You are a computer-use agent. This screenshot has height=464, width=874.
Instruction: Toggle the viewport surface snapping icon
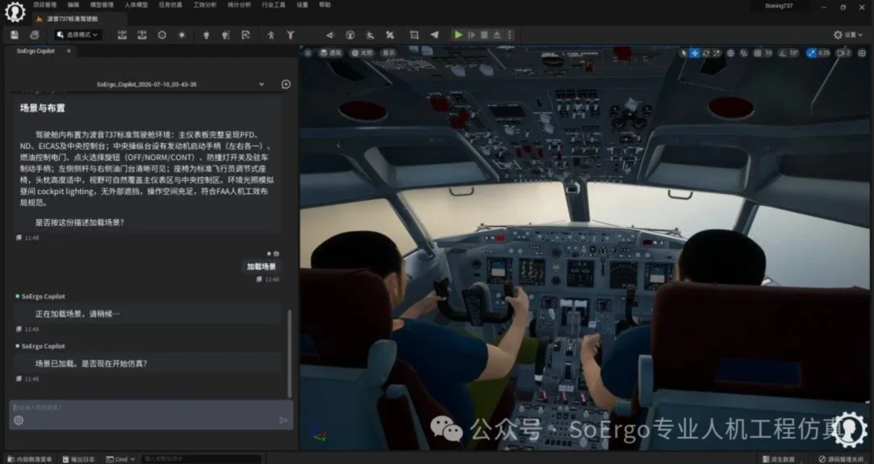click(744, 53)
